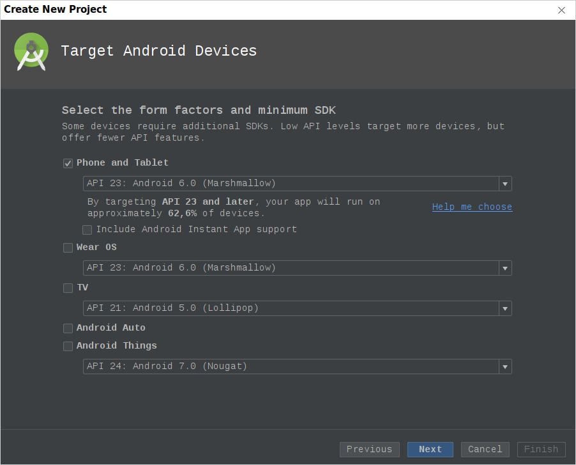Cancel the new project wizard
This screenshot has height=465, width=576.
[485, 450]
